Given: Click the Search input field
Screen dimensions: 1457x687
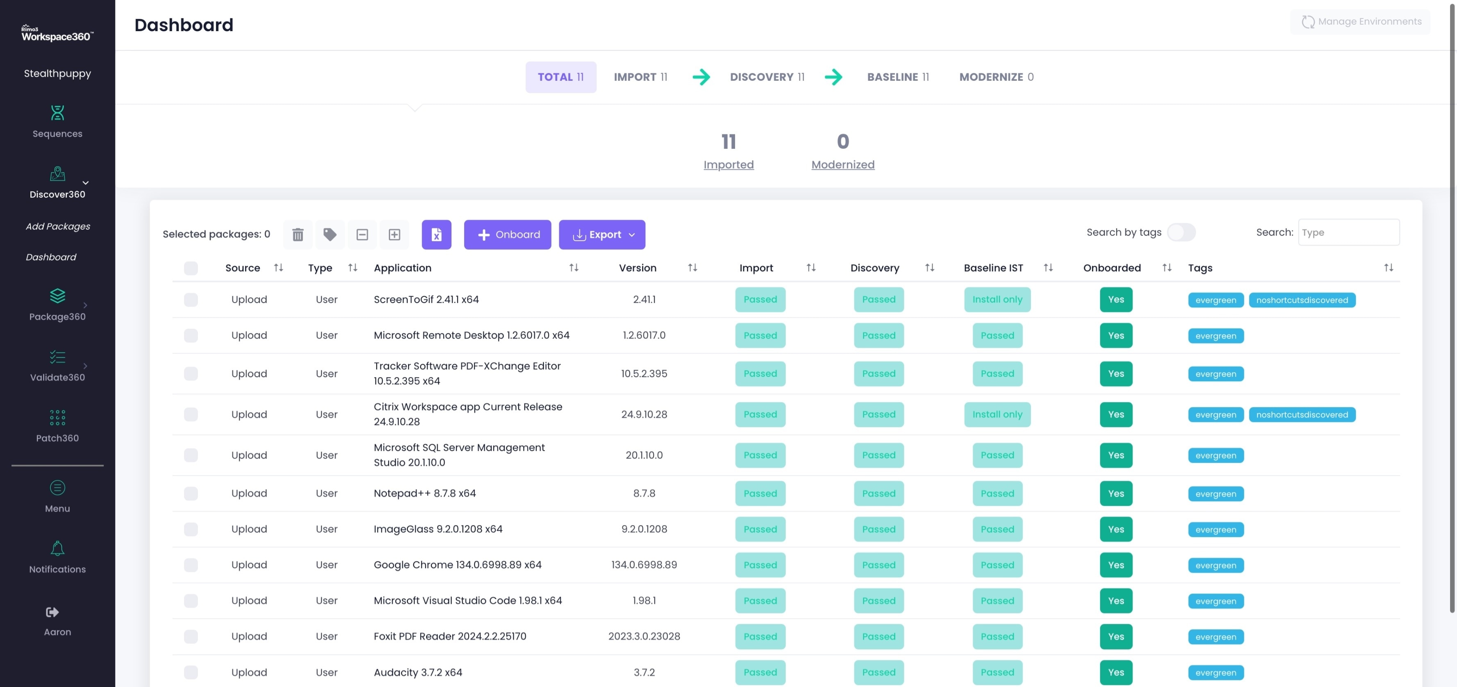Looking at the screenshot, I should pyautogui.click(x=1348, y=232).
